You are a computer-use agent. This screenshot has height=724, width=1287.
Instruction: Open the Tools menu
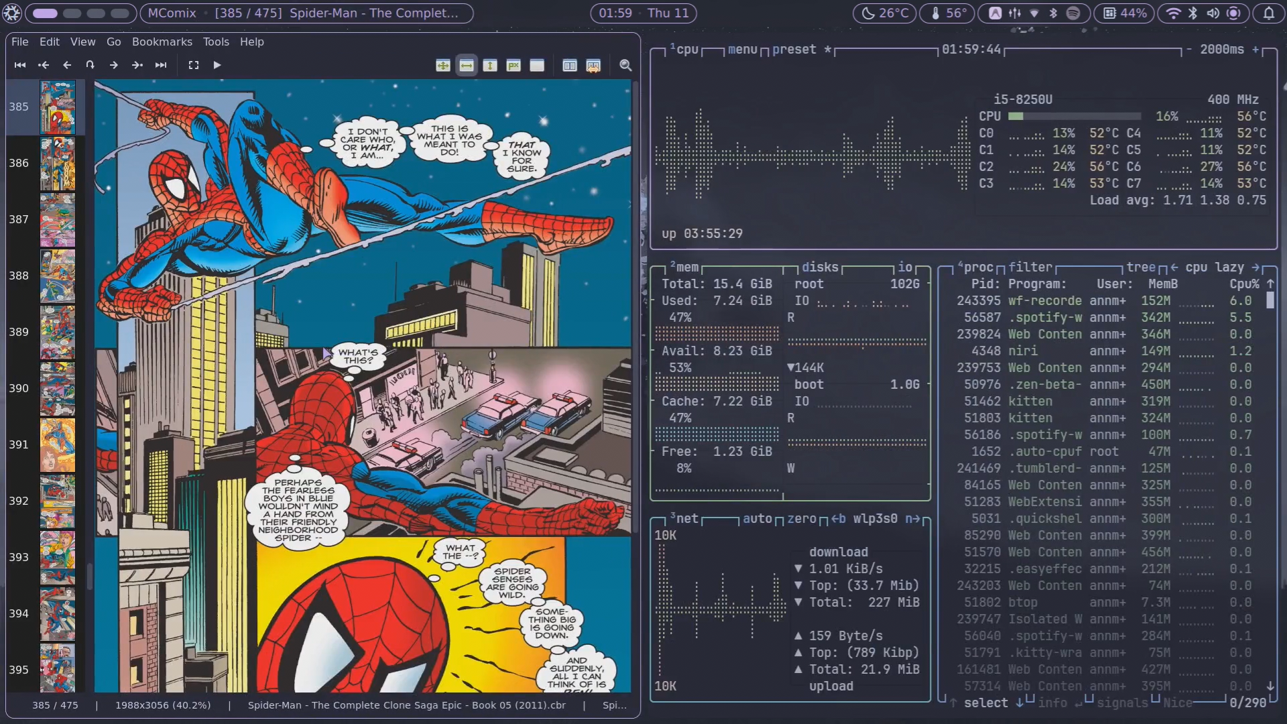pos(216,42)
